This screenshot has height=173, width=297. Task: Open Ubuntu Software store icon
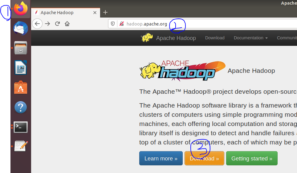(21, 88)
